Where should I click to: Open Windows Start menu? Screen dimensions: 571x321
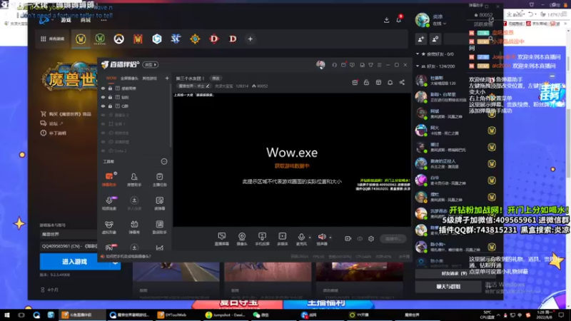click(6, 315)
